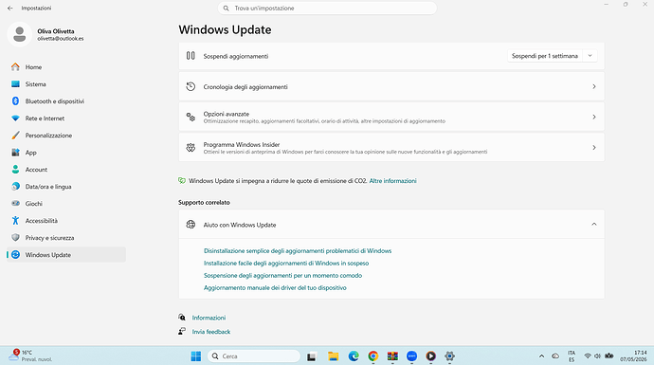Click the Informazioni link
Viewport: 654px width, 365px height.
tap(209, 318)
